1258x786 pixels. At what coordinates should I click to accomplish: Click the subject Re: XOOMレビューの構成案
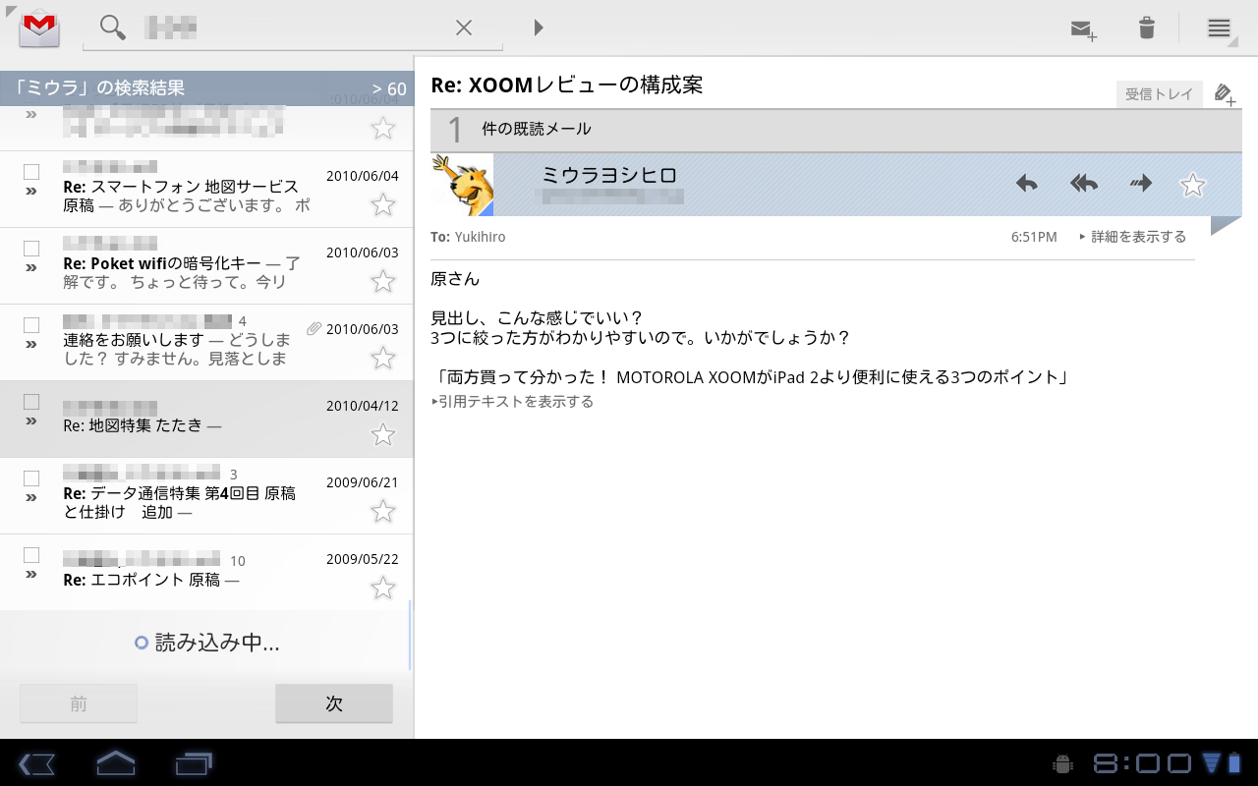567,84
